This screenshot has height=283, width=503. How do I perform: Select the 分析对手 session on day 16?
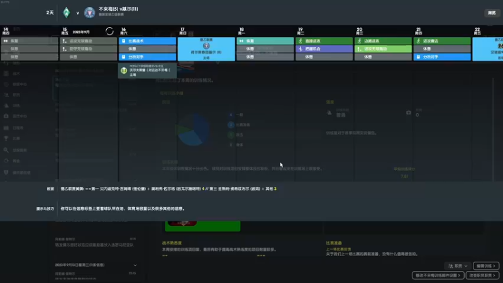[148, 57]
